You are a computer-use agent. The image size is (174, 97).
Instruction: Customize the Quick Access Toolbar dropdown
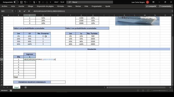(51, 2)
